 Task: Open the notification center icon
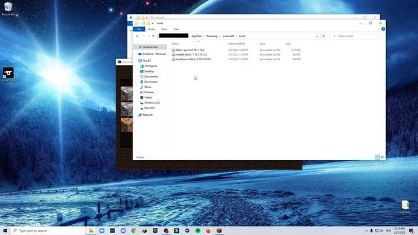point(411,230)
